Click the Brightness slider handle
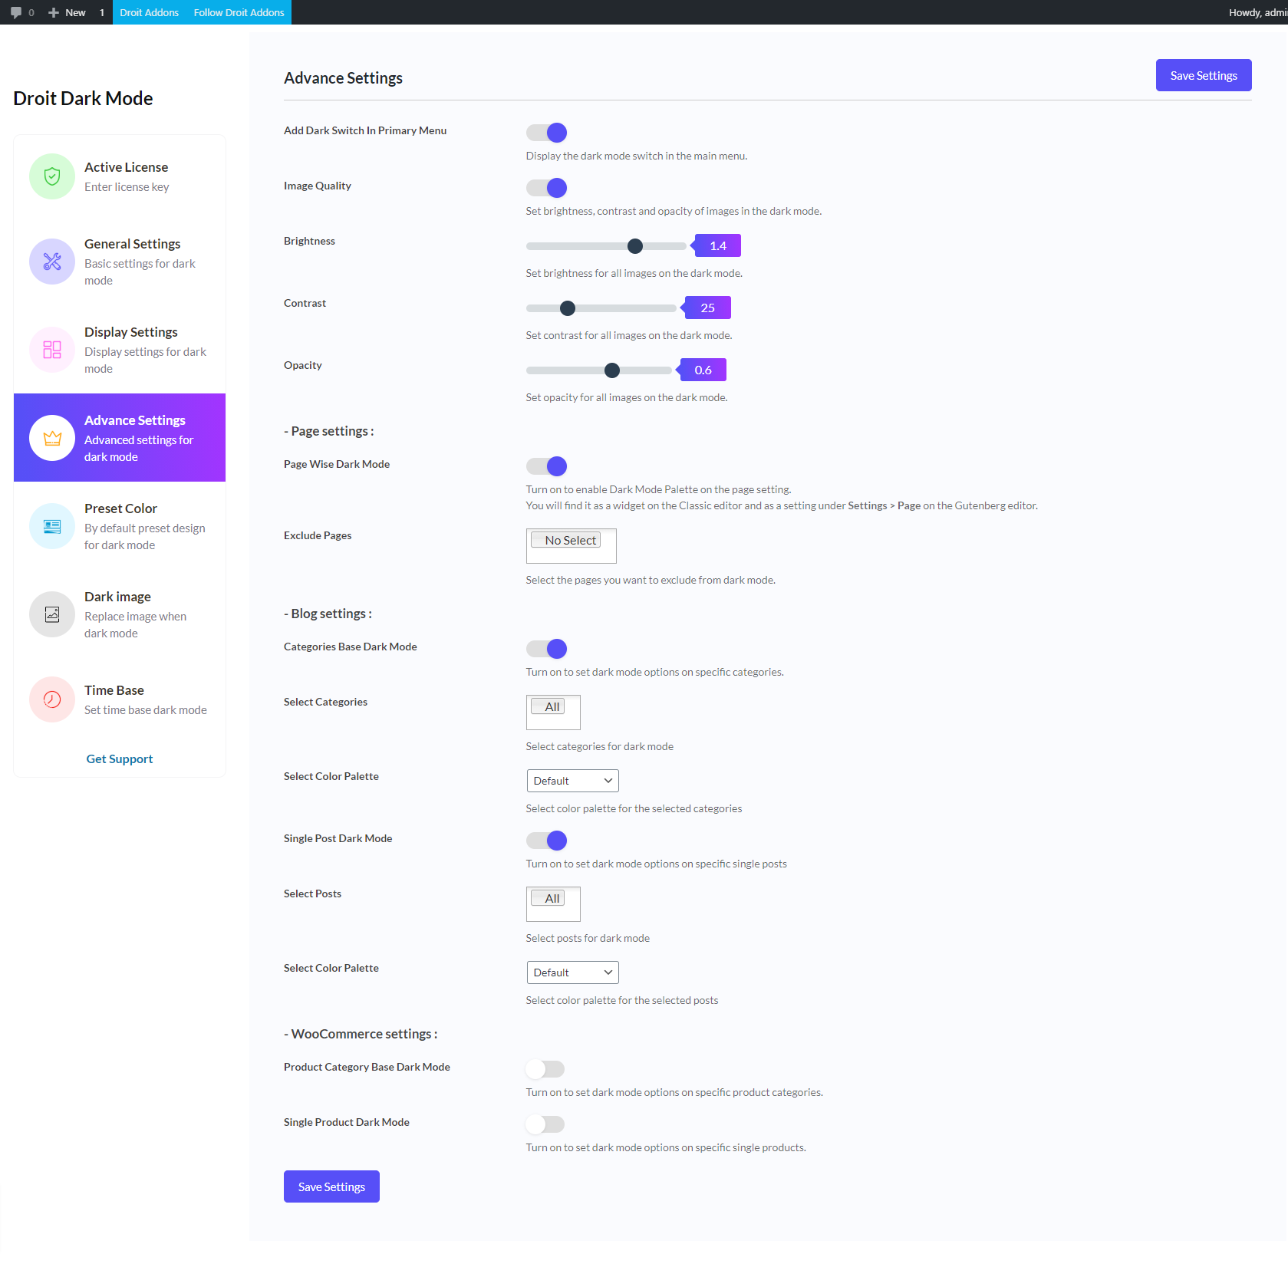The image size is (1288, 1267). coord(635,246)
